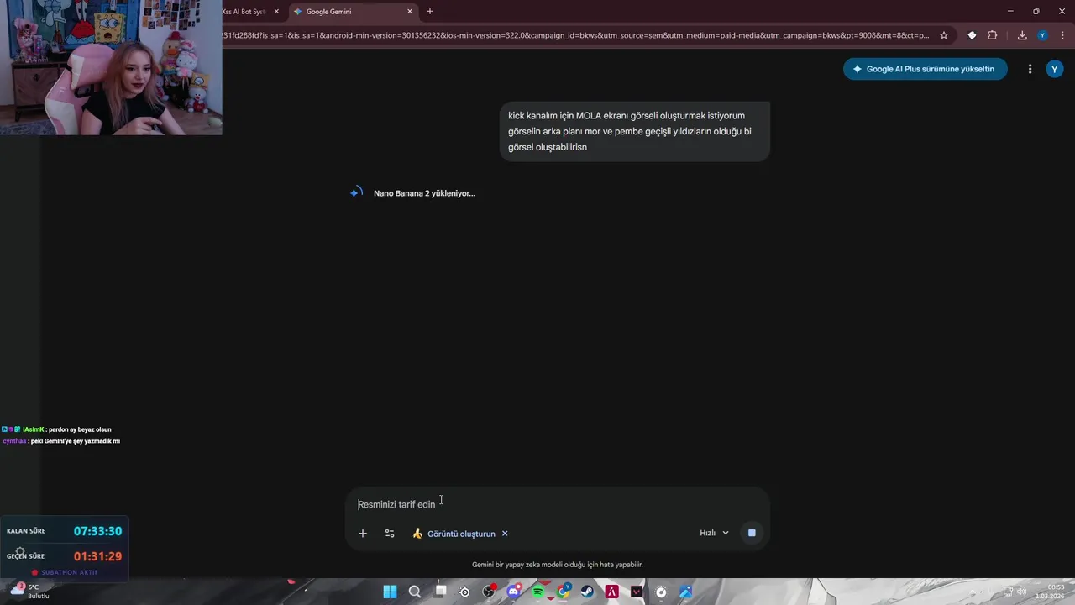The height and width of the screenshot is (605, 1075).
Task: Open the weather widget showing 6°C Bulutlu
Action: (x=29, y=592)
